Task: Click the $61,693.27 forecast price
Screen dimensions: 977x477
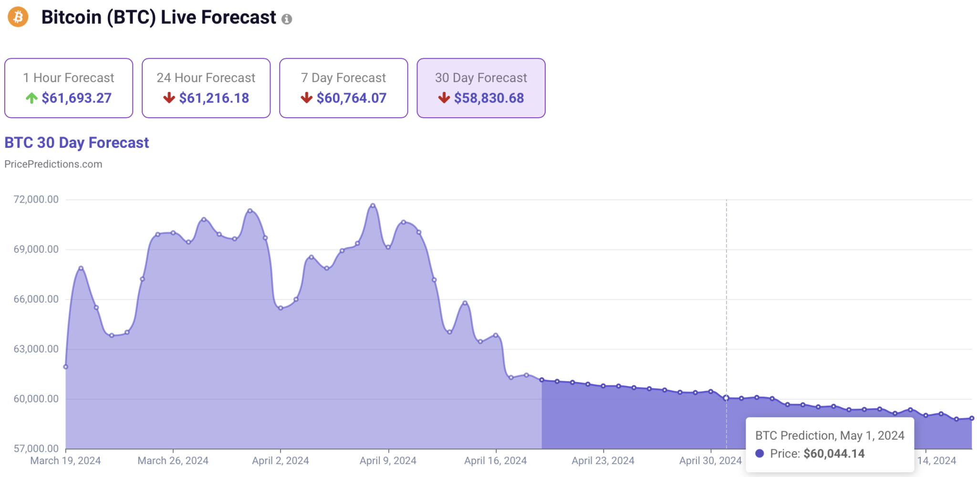Action: [77, 98]
